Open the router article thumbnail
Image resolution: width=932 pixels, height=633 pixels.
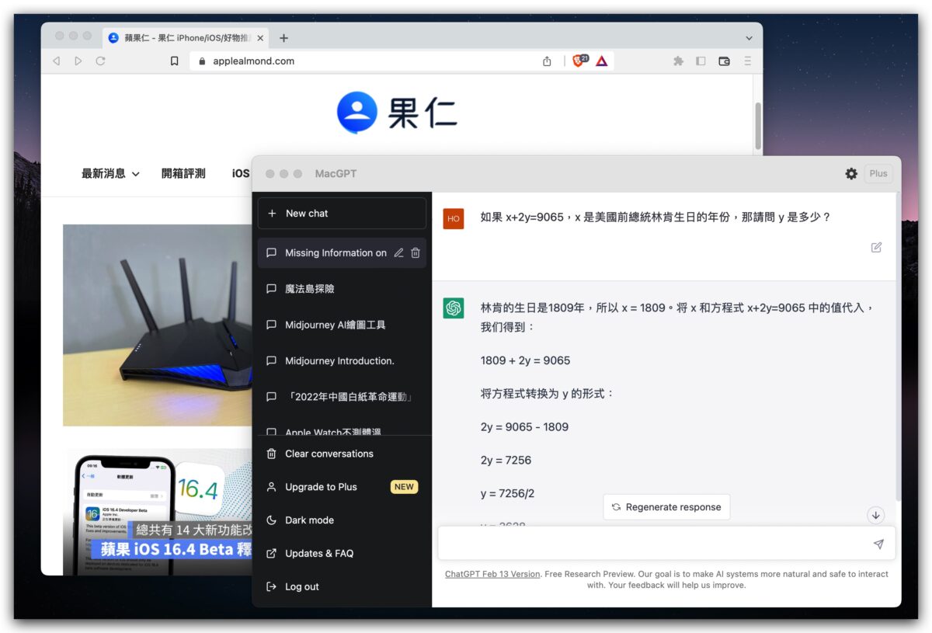158,325
